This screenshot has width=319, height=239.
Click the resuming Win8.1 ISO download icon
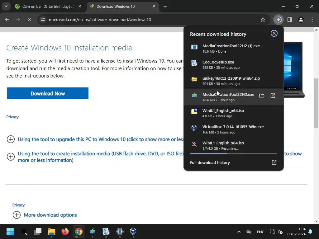194,144
